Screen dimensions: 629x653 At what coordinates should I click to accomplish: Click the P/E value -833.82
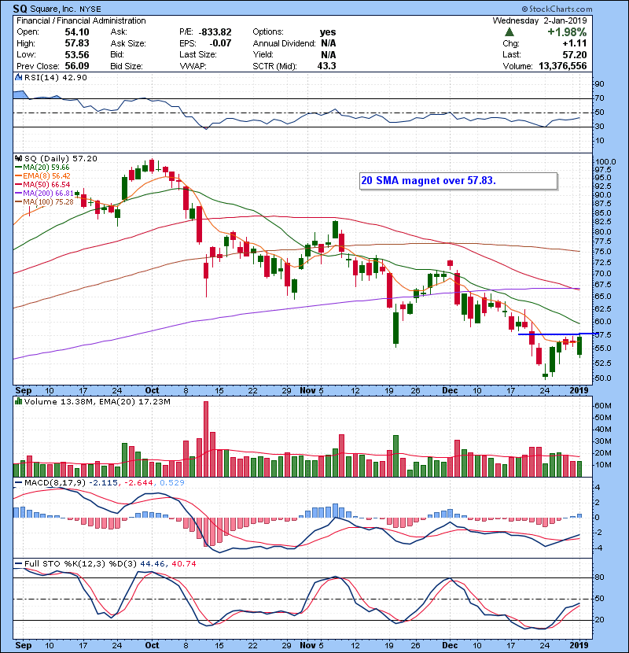(215, 32)
